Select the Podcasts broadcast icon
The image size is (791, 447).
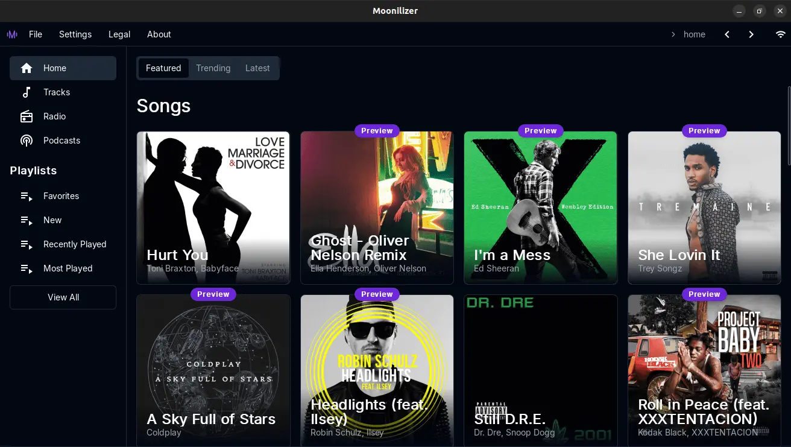(27, 141)
